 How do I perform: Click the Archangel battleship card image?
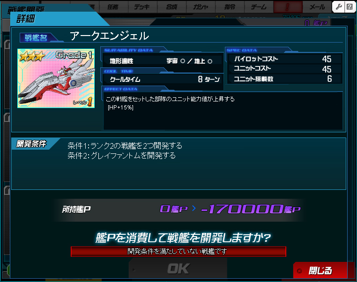pyautogui.click(x=56, y=78)
